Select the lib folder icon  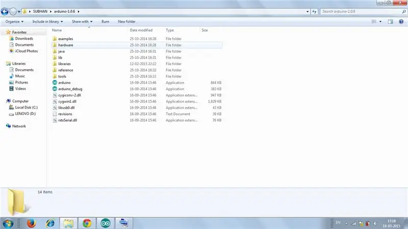[55, 58]
